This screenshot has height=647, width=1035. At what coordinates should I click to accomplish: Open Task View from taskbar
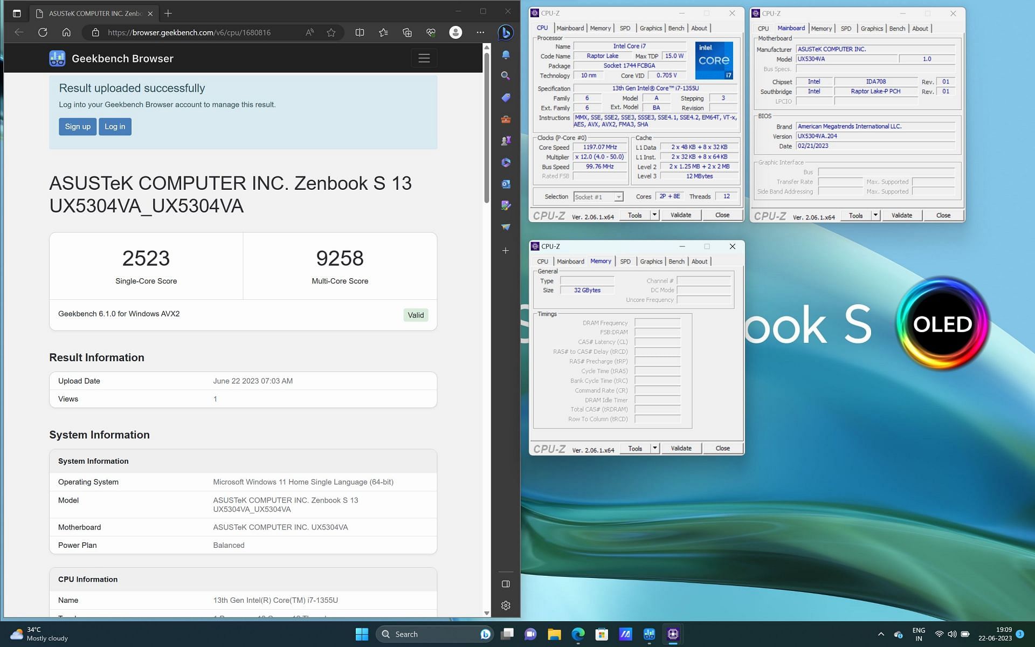coord(507,634)
